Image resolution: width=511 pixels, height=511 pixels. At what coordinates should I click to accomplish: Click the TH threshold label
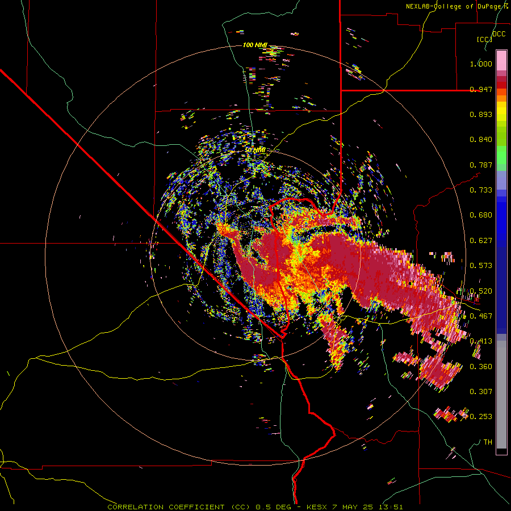point(488,442)
